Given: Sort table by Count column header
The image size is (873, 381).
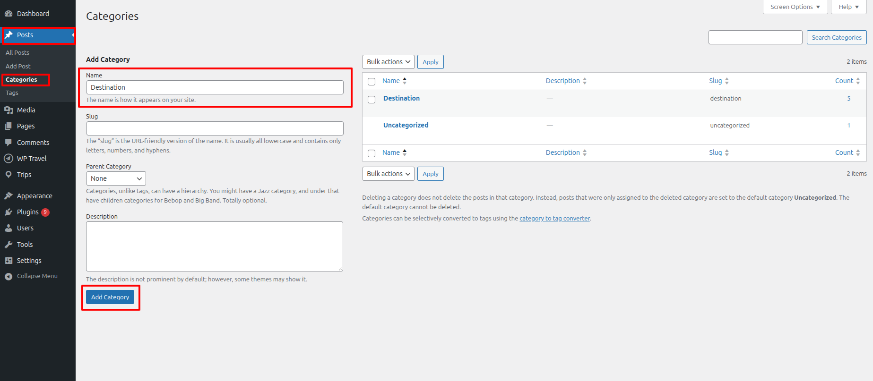Looking at the screenshot, I should [844, 81].
